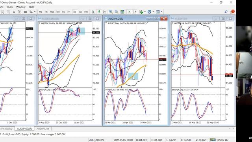Select the Fibonacci tool before the A icon
Image resolution: width=252 pixels, height=142 pixels.
pos(8,12)
